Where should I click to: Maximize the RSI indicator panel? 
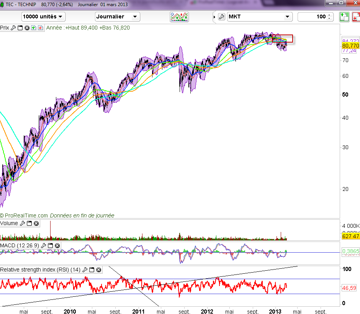coord(92,270)
